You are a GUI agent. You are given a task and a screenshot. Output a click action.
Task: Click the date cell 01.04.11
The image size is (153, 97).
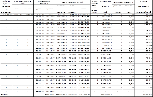[39, 58]
